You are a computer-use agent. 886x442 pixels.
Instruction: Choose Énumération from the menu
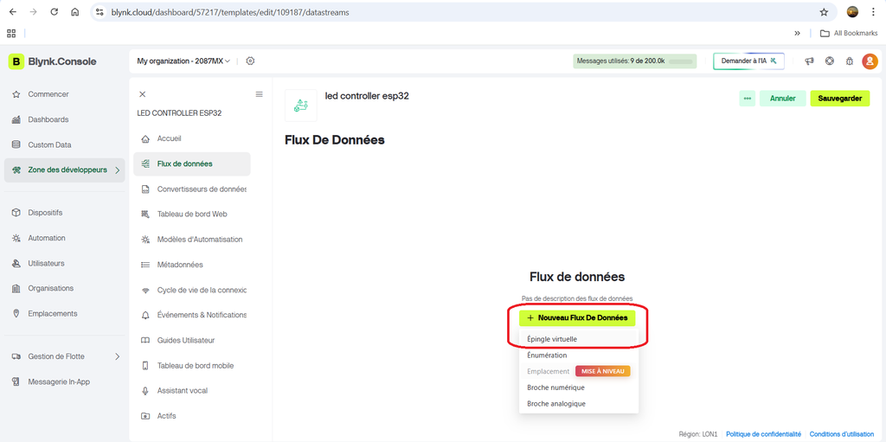pyautogui.click(x=579, y=356)
